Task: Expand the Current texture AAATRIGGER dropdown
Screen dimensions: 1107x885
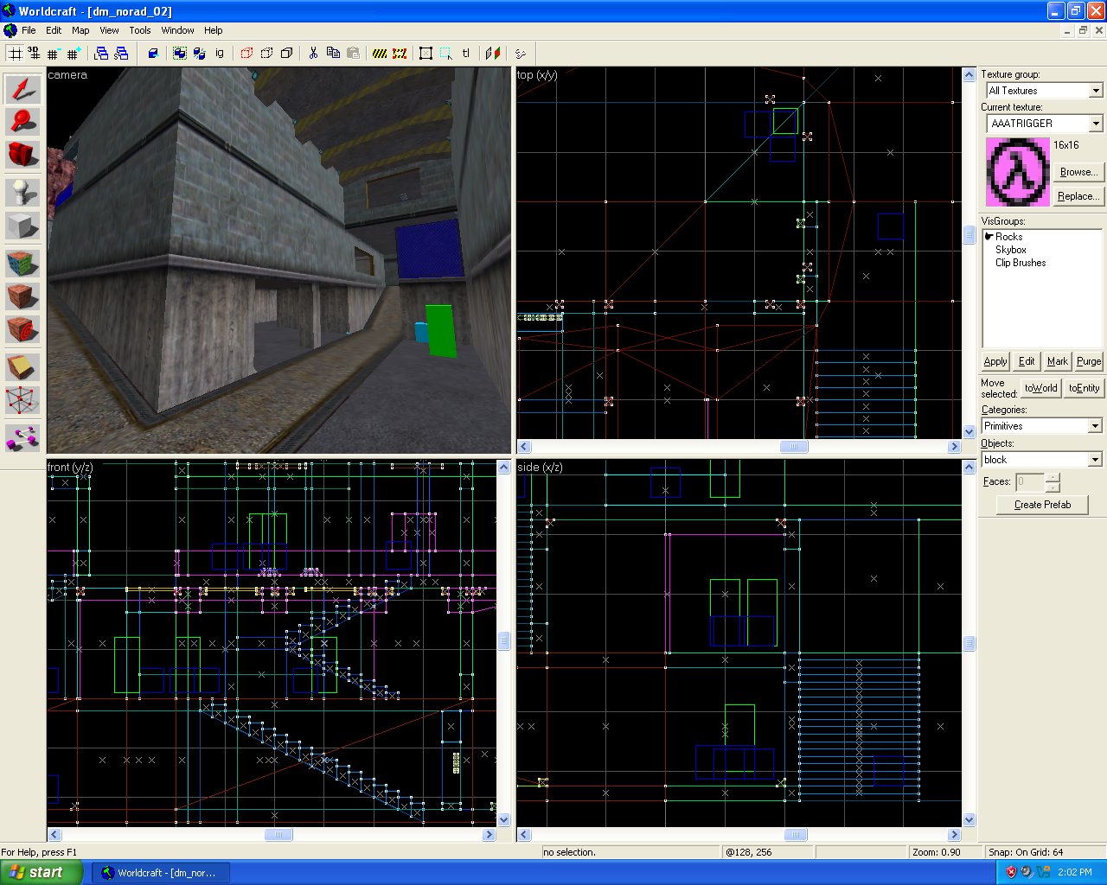Action: point(1096,124)
